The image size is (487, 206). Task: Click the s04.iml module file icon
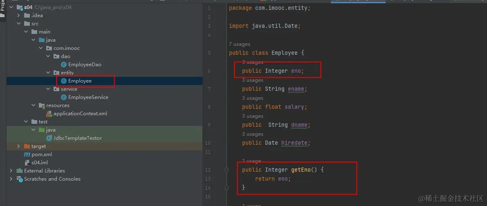(27, 163)
